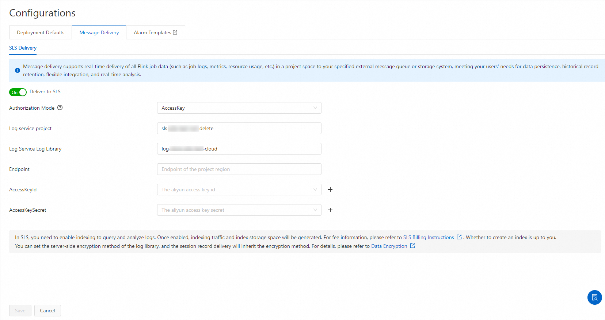Image resolution: width=605 pixels, height=320 pixels.
Task: Click the Cancel button
Action: click(x=47, y=311)
